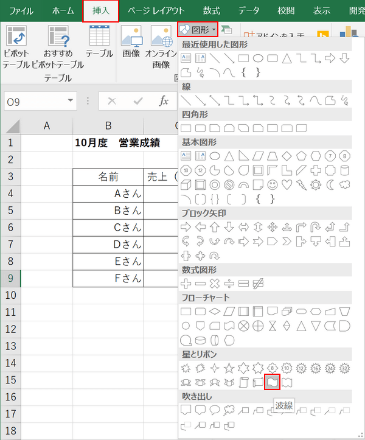Image resolution: width=365 pixels, height=440 pixels.
Task: Click the Insert Function fx button
Action: click(164, 101)
